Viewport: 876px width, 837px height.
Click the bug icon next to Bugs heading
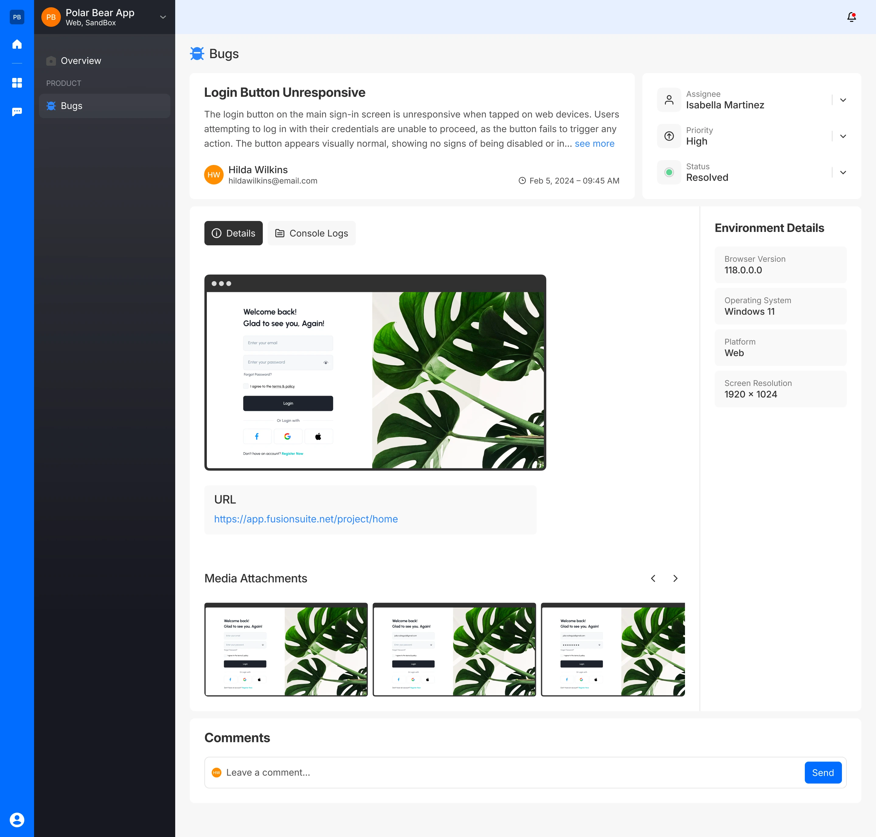197,54
